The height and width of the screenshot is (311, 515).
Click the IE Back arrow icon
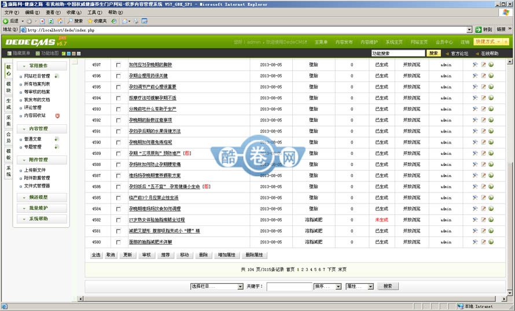(6, 21)
